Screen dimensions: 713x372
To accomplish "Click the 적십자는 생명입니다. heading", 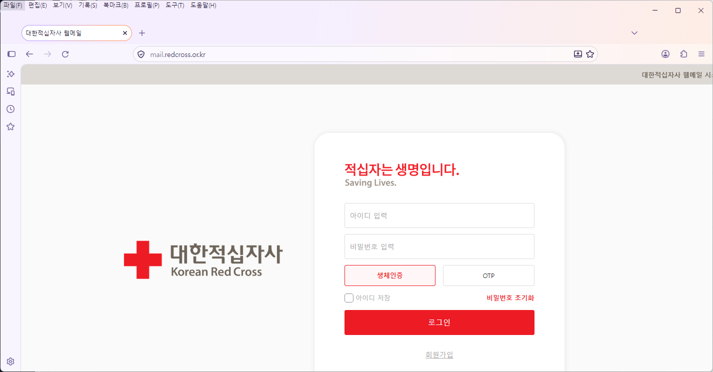I will (402, 170).
